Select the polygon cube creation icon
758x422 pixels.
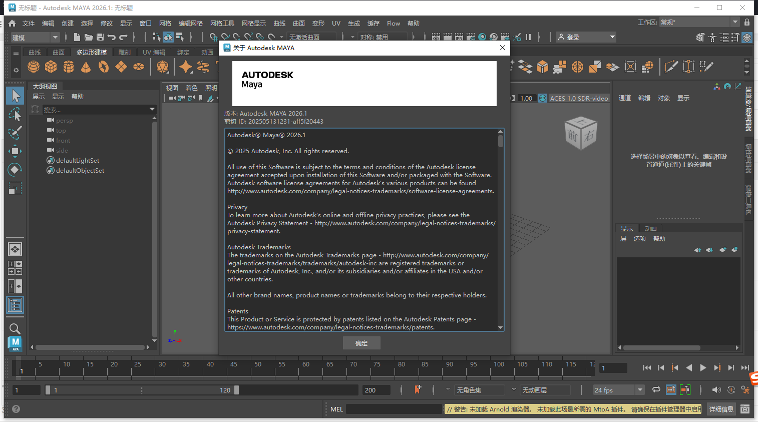(51, 66)
